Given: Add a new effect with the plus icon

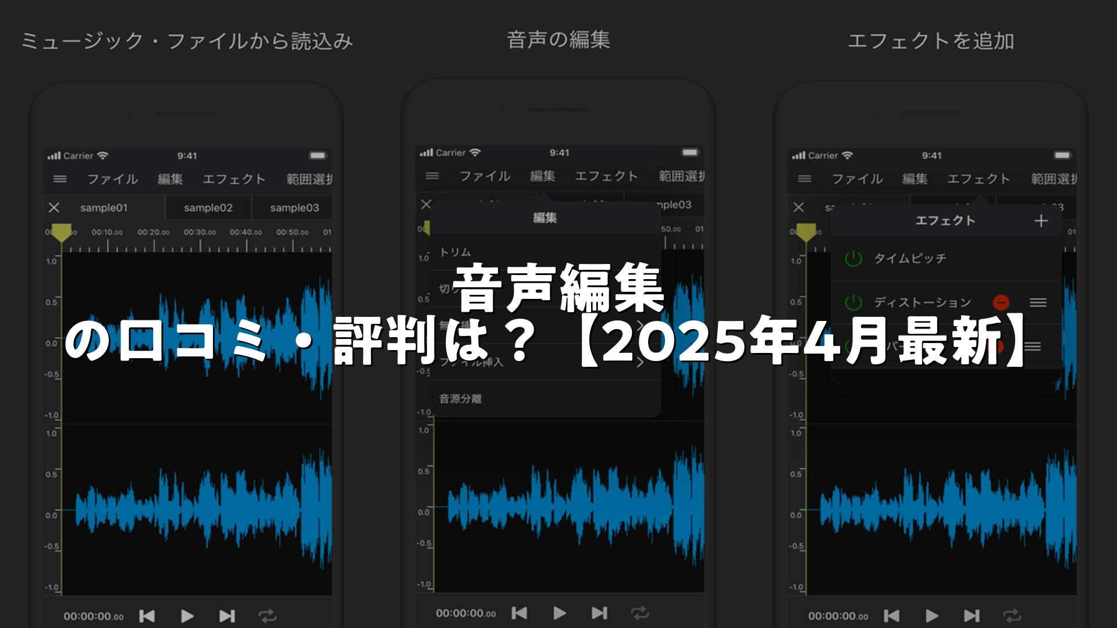Looking at the screenshot, I should click(x=1041, y=221).
